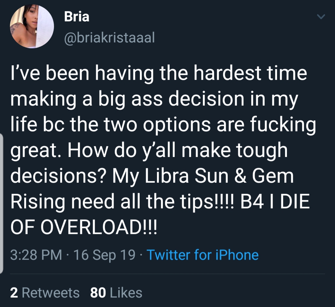The image size is (335, 307).
Task: Tap the tweet's first line of text
Action: coord(159,73)
